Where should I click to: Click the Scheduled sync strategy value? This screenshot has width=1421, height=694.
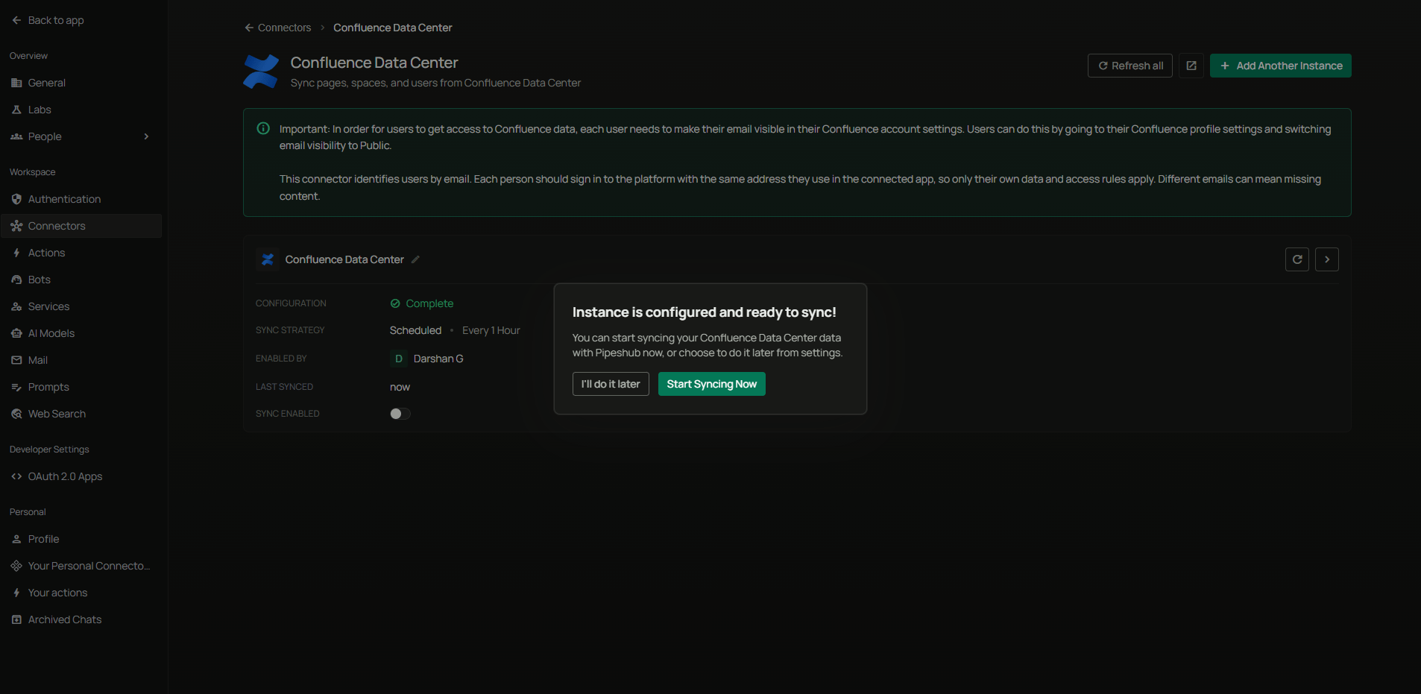tap(415, 330)
